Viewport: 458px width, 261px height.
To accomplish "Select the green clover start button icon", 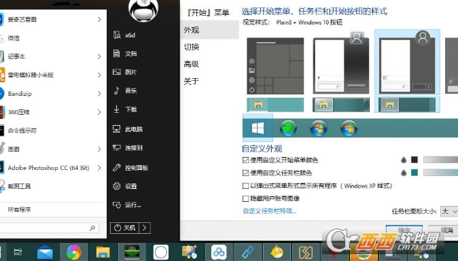I will point(288,128).
